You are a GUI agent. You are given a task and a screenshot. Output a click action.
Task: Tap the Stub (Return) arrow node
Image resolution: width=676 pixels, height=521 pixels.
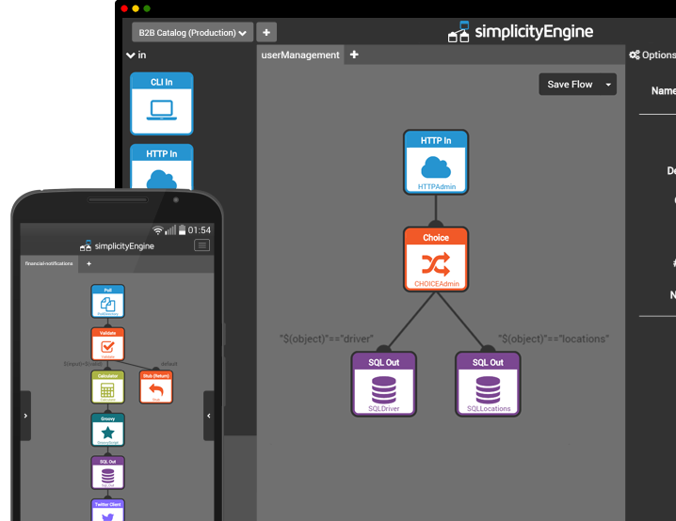156,387
